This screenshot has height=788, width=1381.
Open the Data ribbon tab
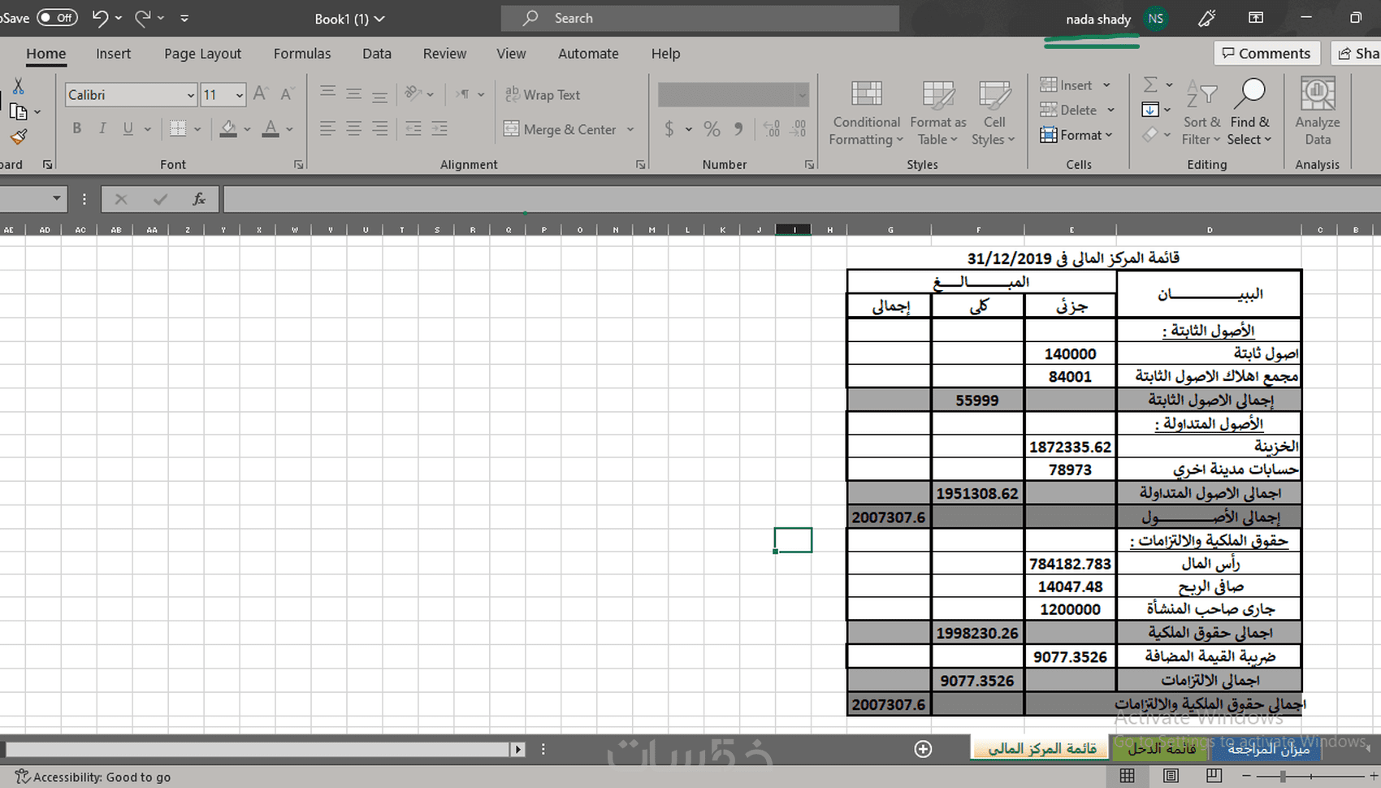pyautogui.click(x=377, y=54)
